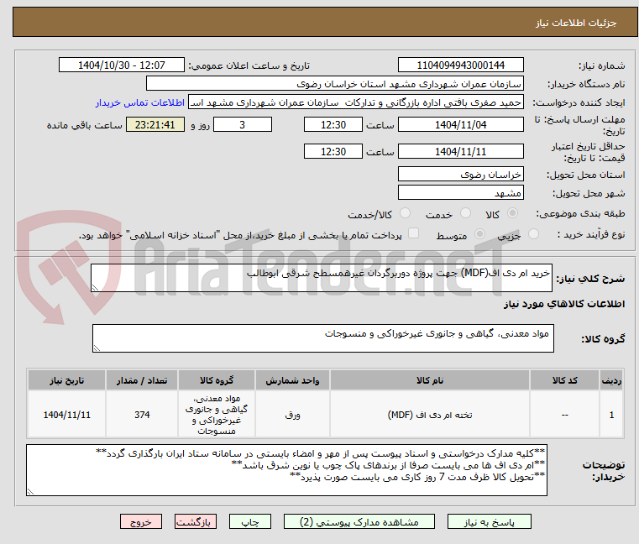Click the بازگشت back button
639x544 pixels.
click(196, 521)
